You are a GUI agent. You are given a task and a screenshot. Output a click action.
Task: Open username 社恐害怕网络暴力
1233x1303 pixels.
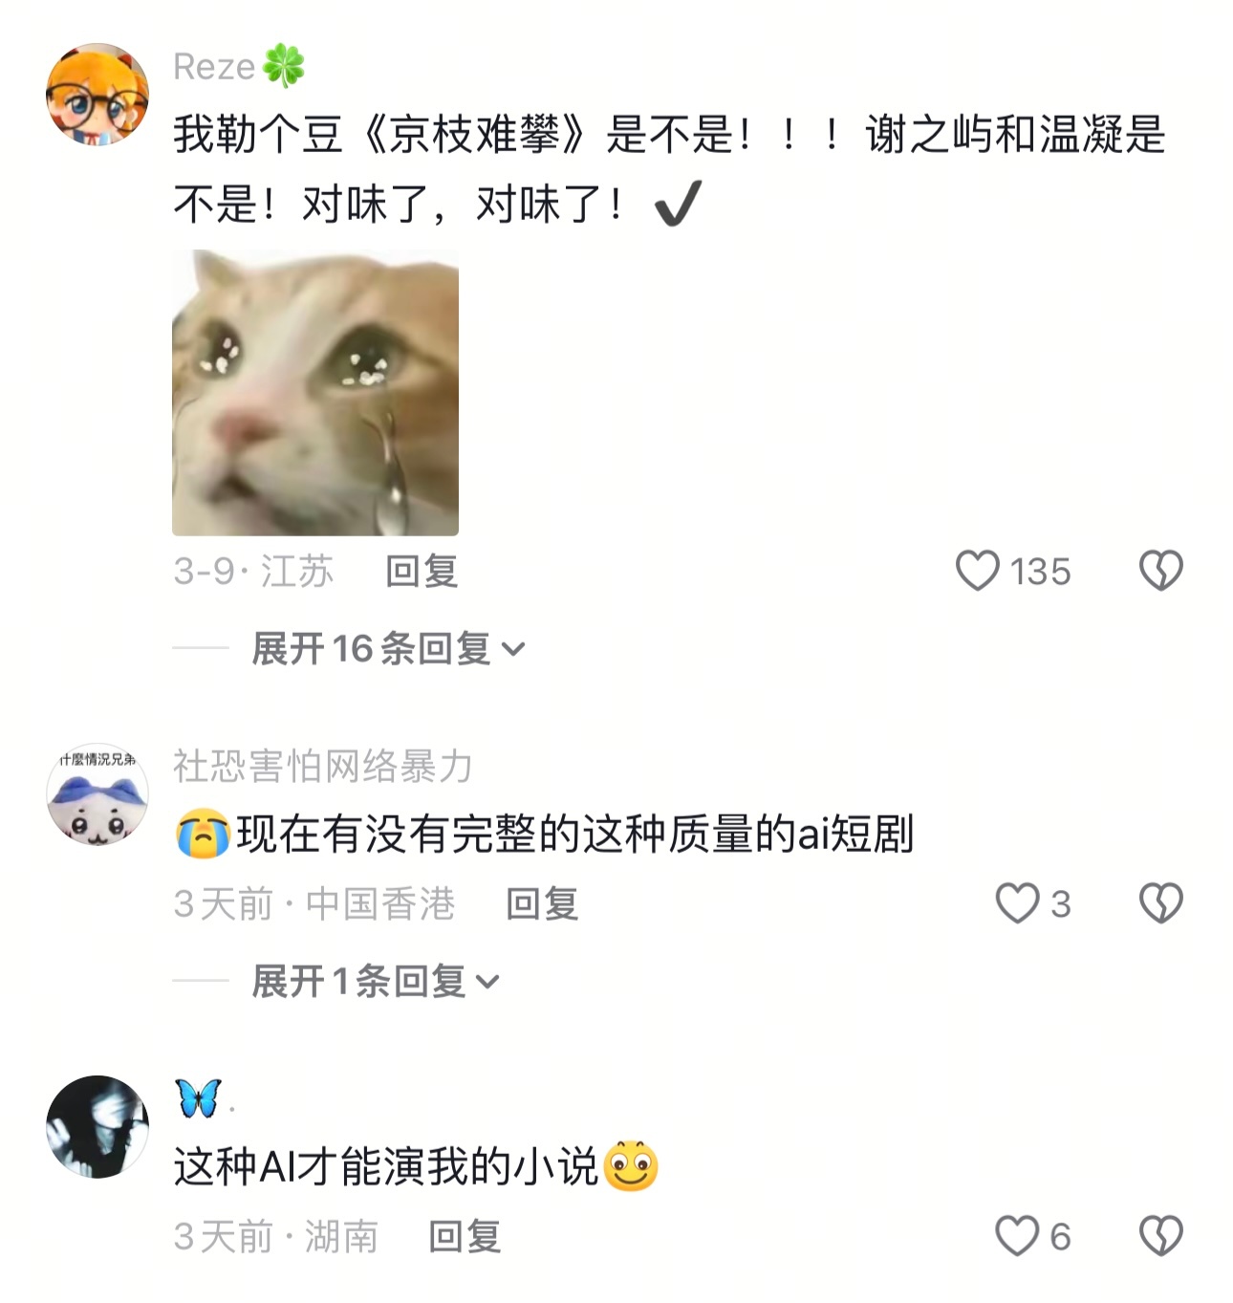pyautogui.click(x=323, y=767)
